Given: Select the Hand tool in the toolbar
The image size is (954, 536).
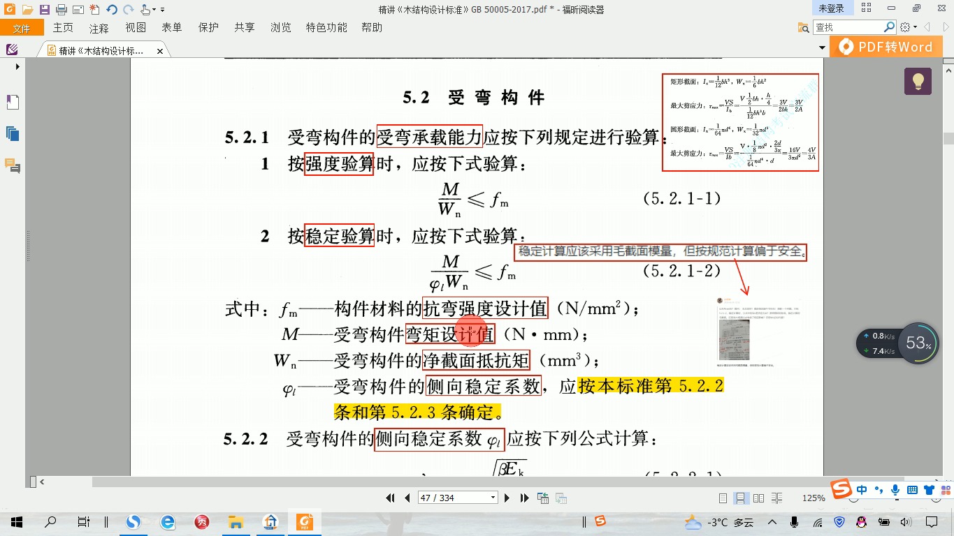Looking at the screenshot, I should pos(145,8).
